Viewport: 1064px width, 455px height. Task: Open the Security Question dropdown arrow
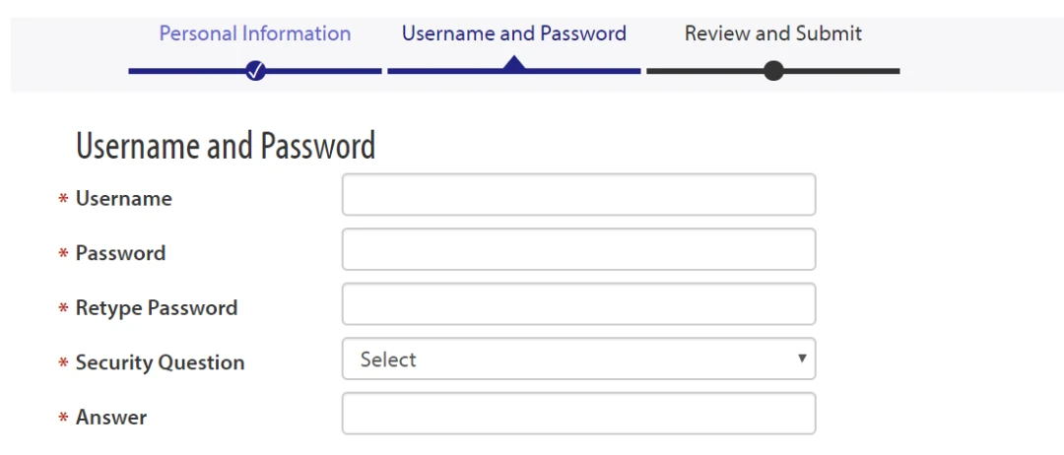coord(802,358)
